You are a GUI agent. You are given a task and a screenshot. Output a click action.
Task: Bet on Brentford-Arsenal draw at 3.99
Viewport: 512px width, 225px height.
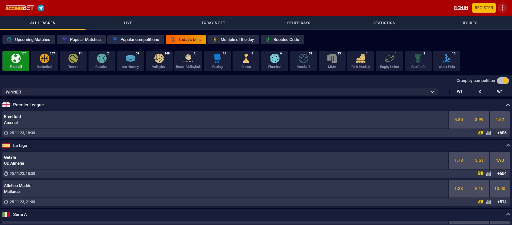(x=479, y=120)
